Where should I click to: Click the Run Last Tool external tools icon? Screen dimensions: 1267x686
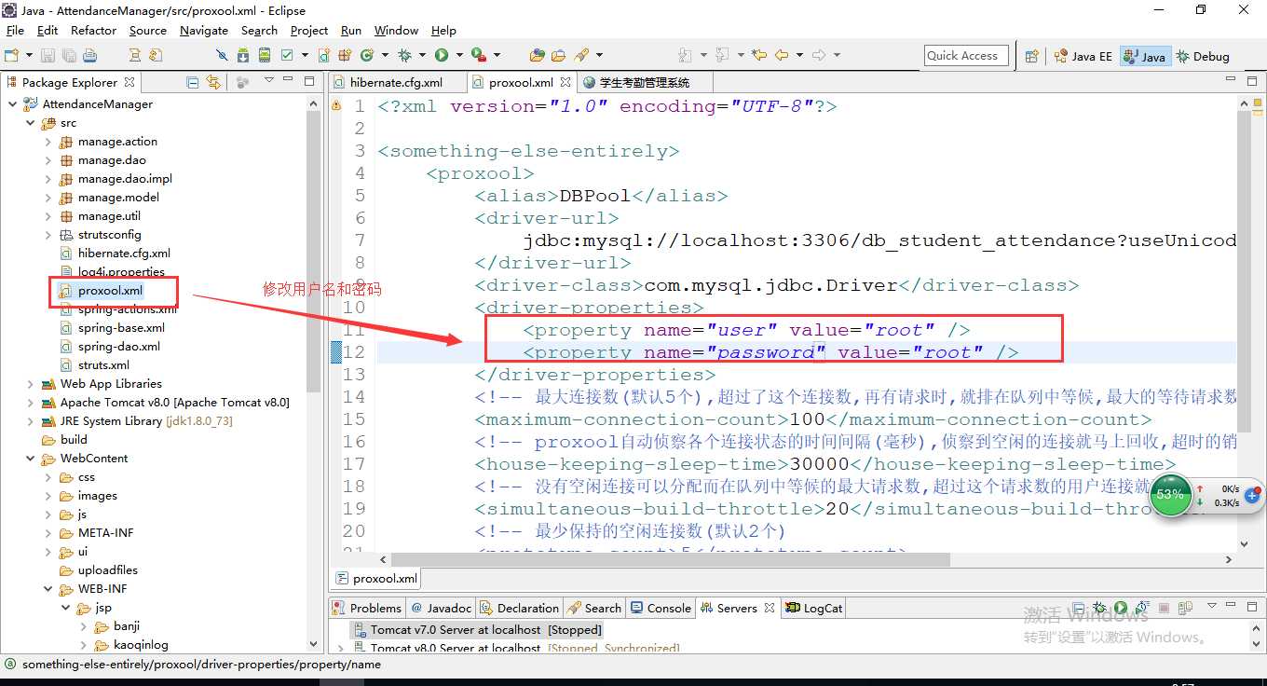coord(479,55)
